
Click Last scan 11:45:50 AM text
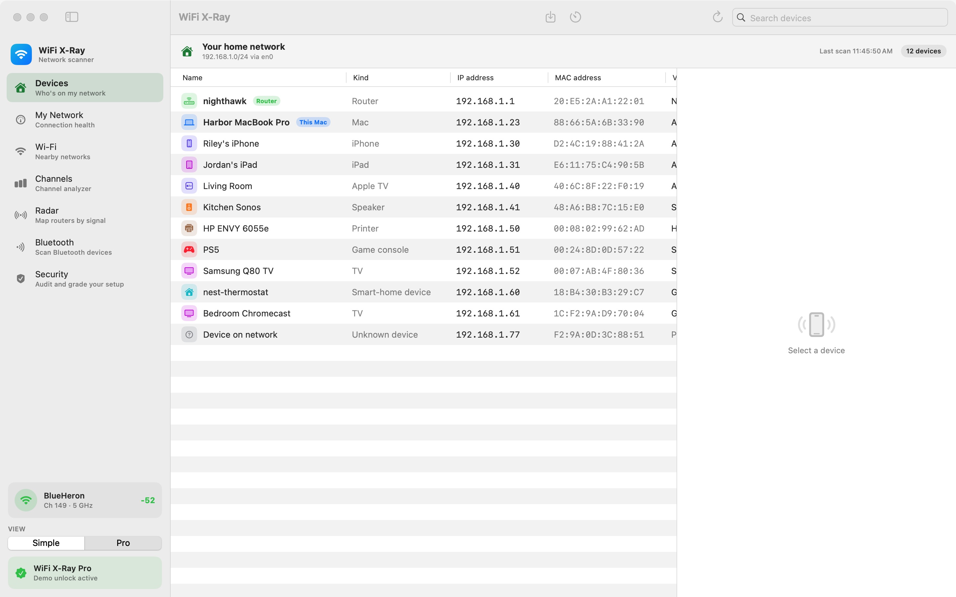pyautogui.click(x=856, y=51)
